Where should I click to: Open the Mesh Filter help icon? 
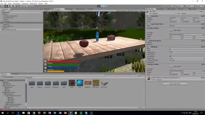[202, 24]
